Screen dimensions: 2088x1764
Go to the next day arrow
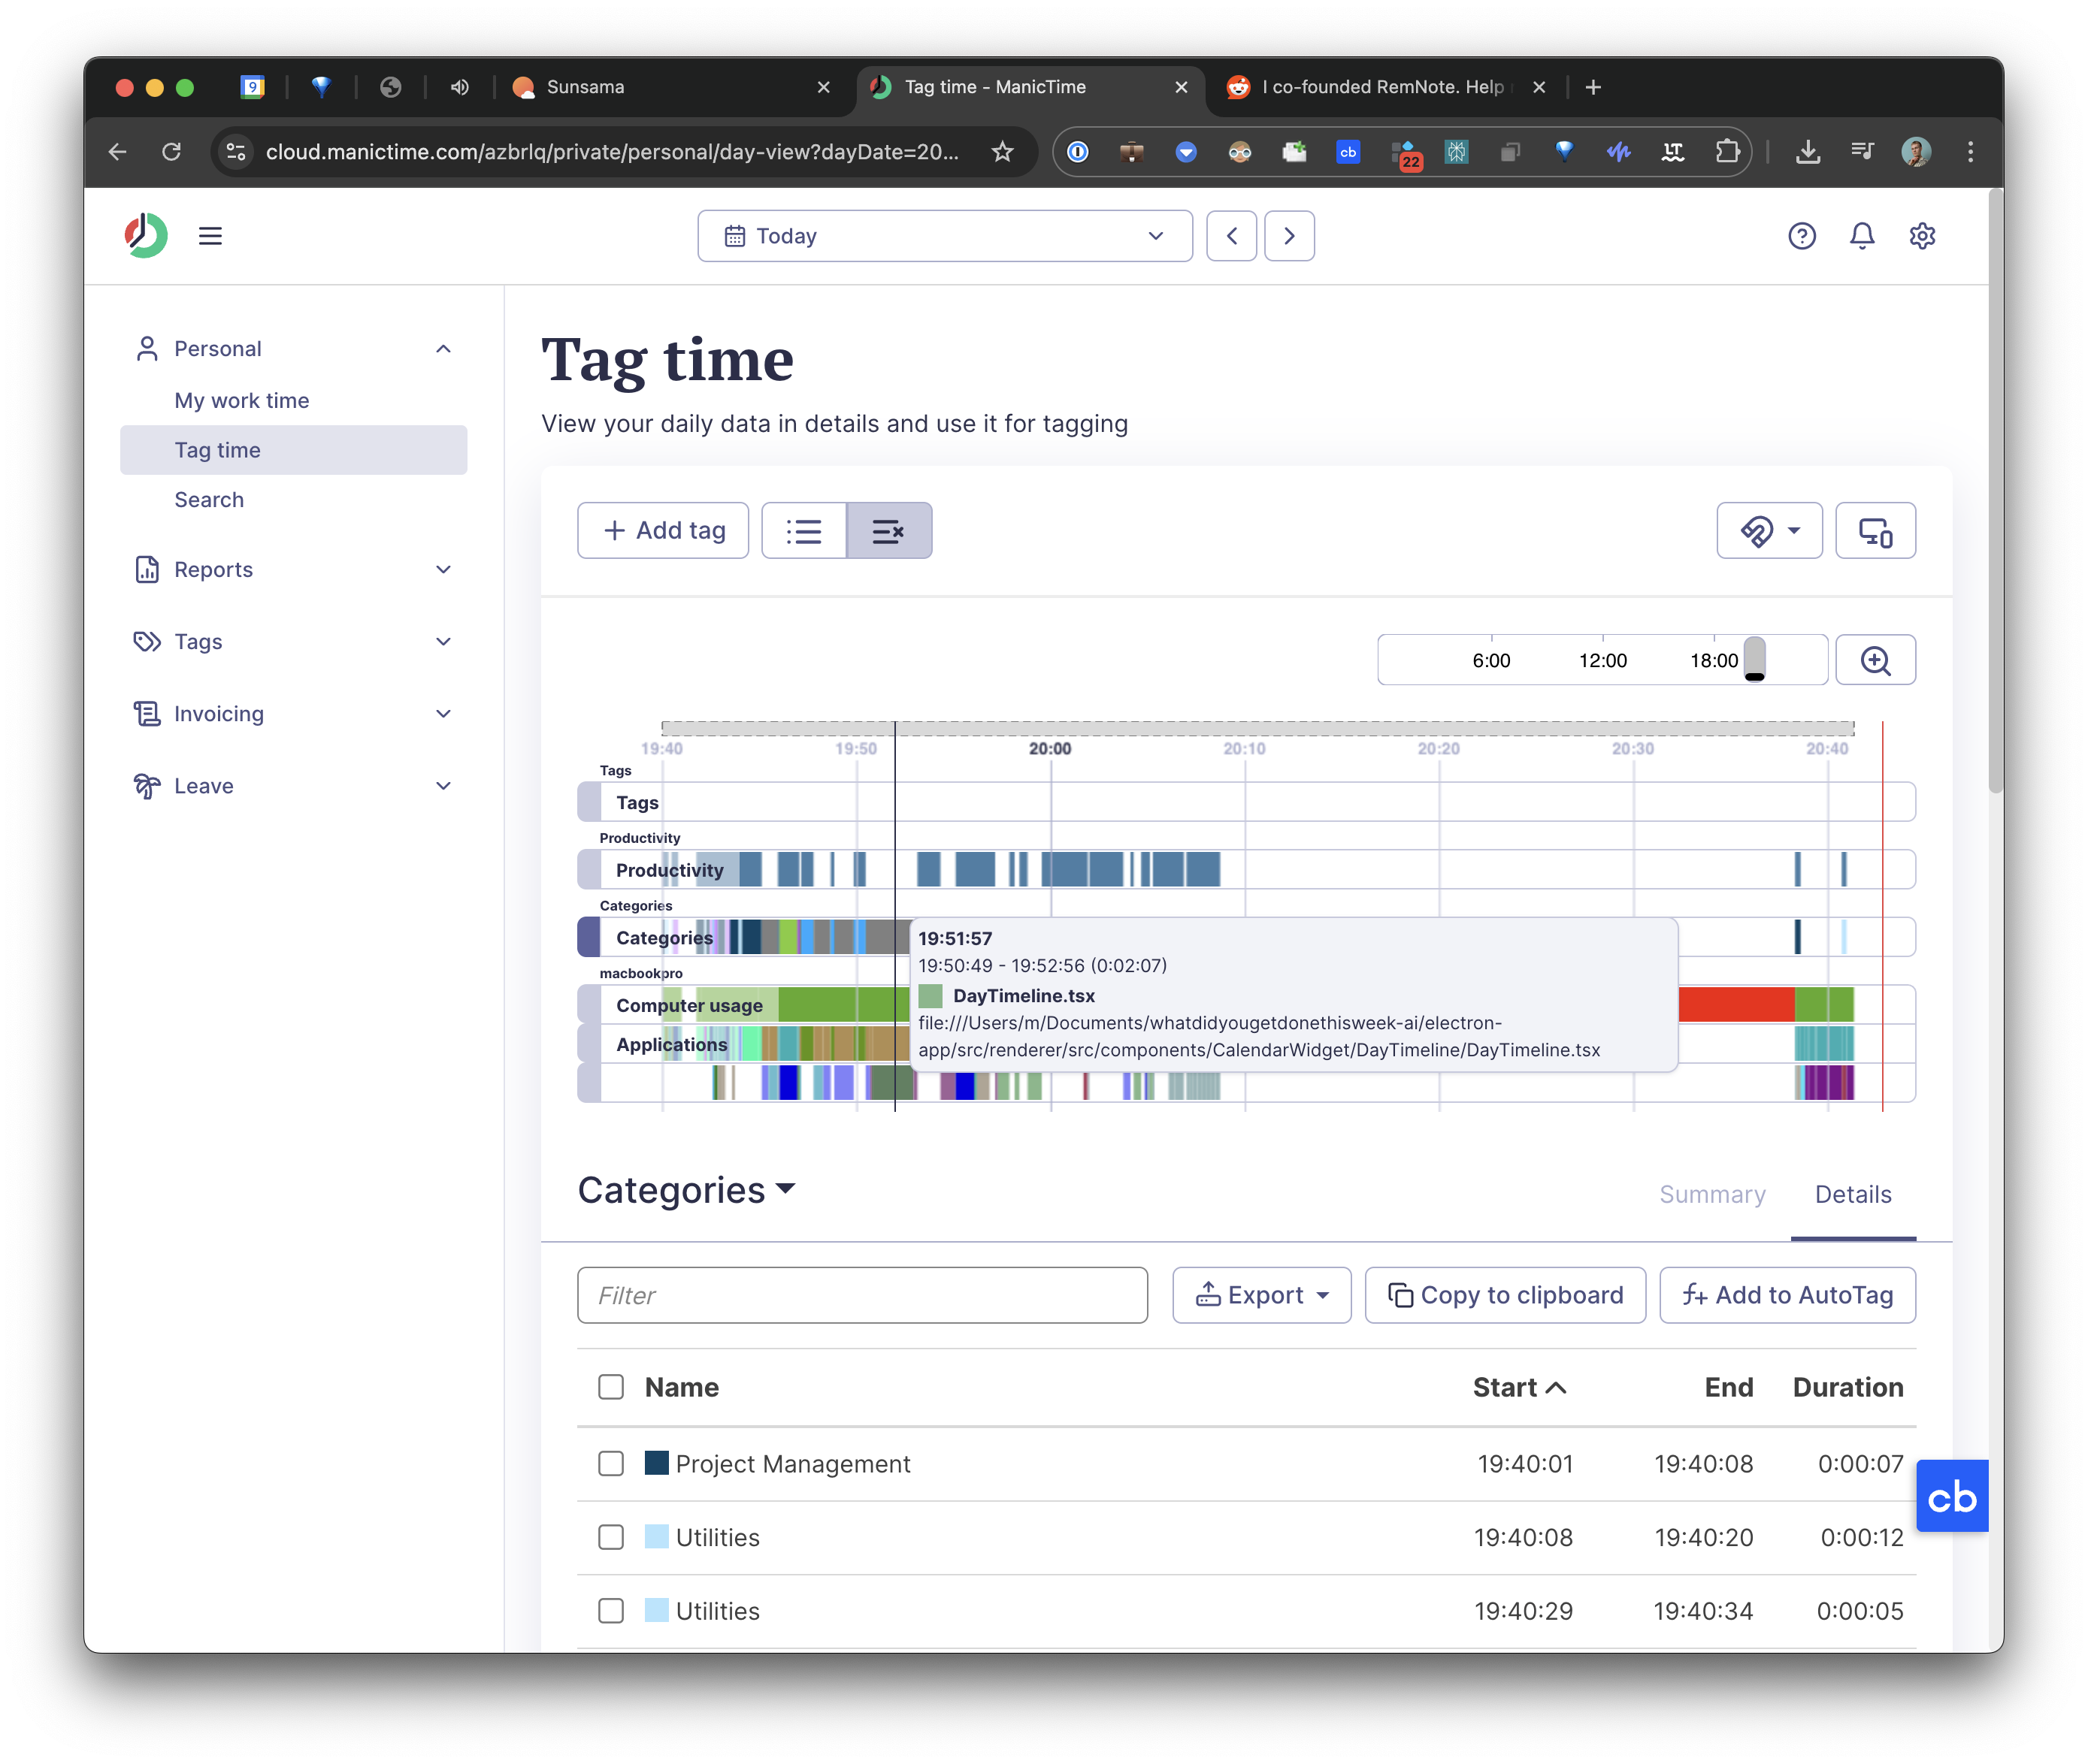(1288, 236)
